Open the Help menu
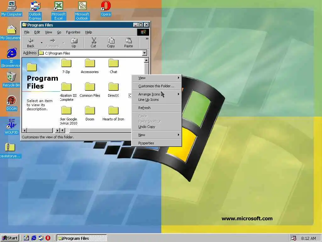Image resolution: width=322 pixels, height=242 pixels. [88, 32]
